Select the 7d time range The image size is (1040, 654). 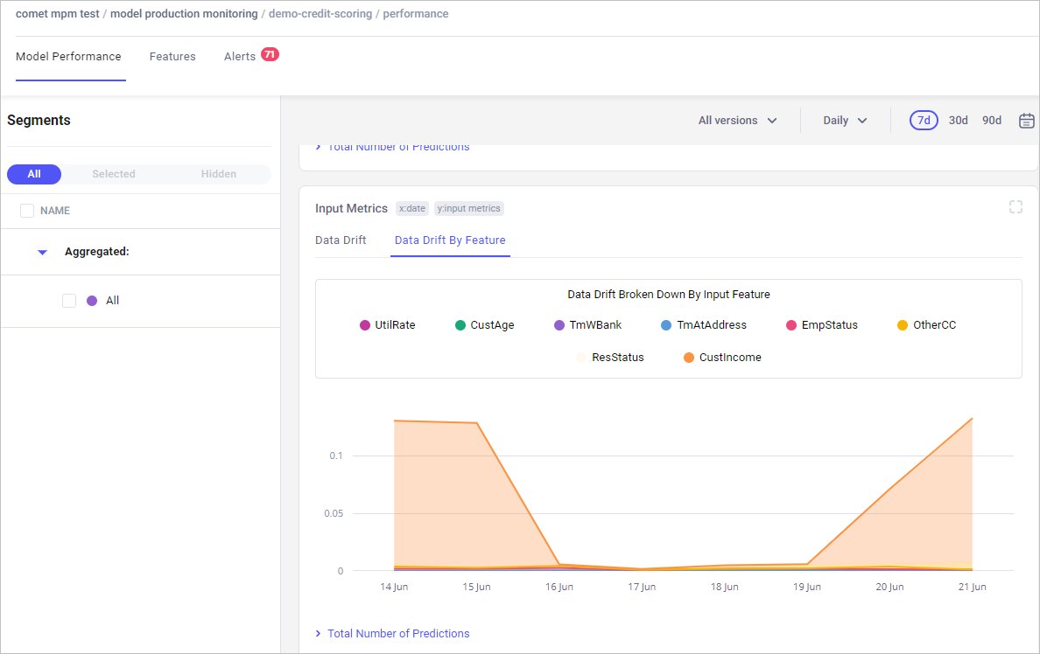tap(924, 121)
